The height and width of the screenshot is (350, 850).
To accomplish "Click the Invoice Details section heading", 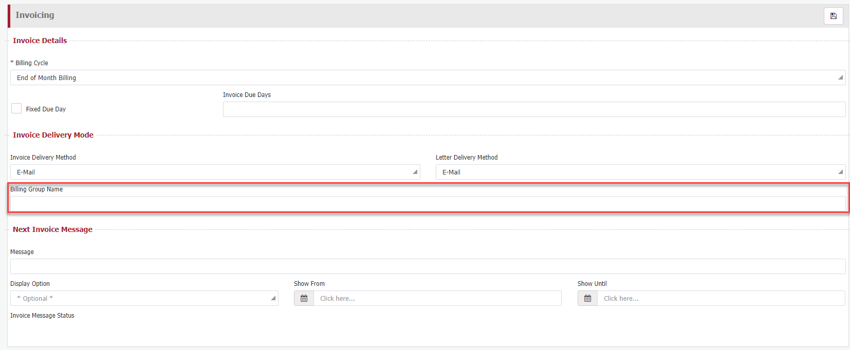I will click(40, 41).
